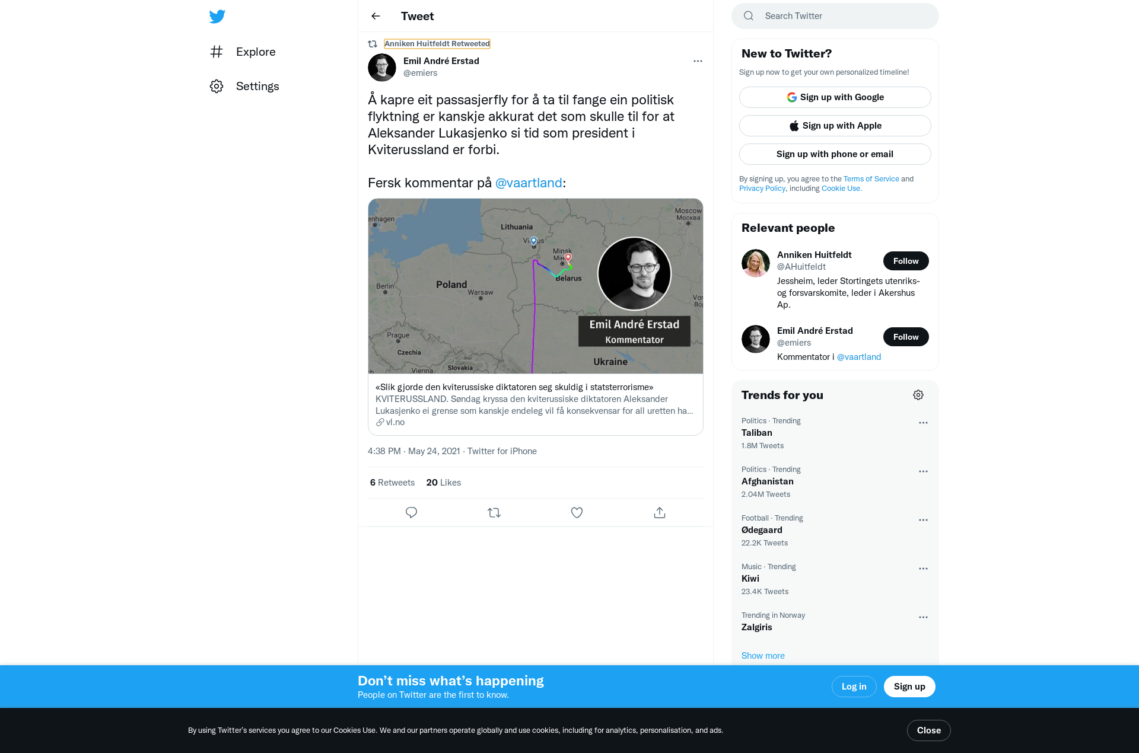Sign up with Google
The width and height of the screenshot is (1139, 753).
pos(835,97)
